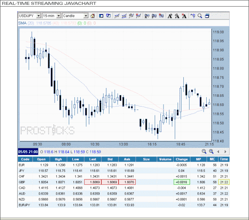Viewport: 249px width, 220px height.
Task: Click the overlapping windows icon in toolbar
Action: pos(108,16)
